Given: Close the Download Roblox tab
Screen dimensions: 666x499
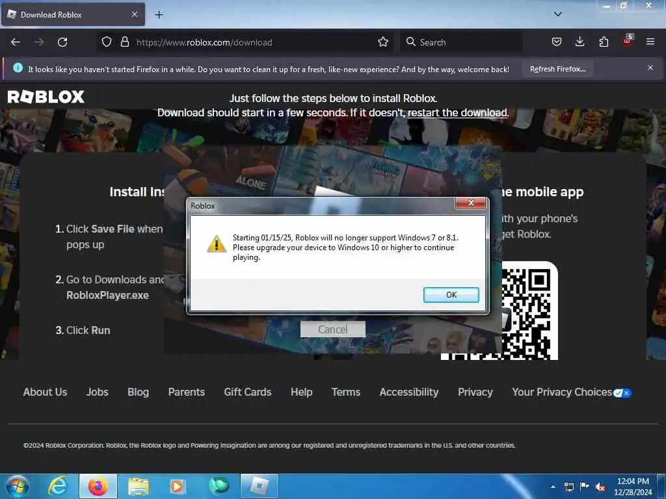Looking at the screenshot, I should (134, 14).
